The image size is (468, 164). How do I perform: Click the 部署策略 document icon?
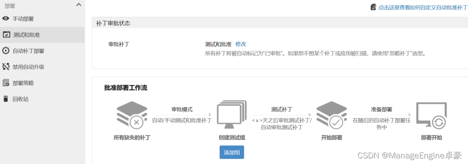[x=6, y=83]
